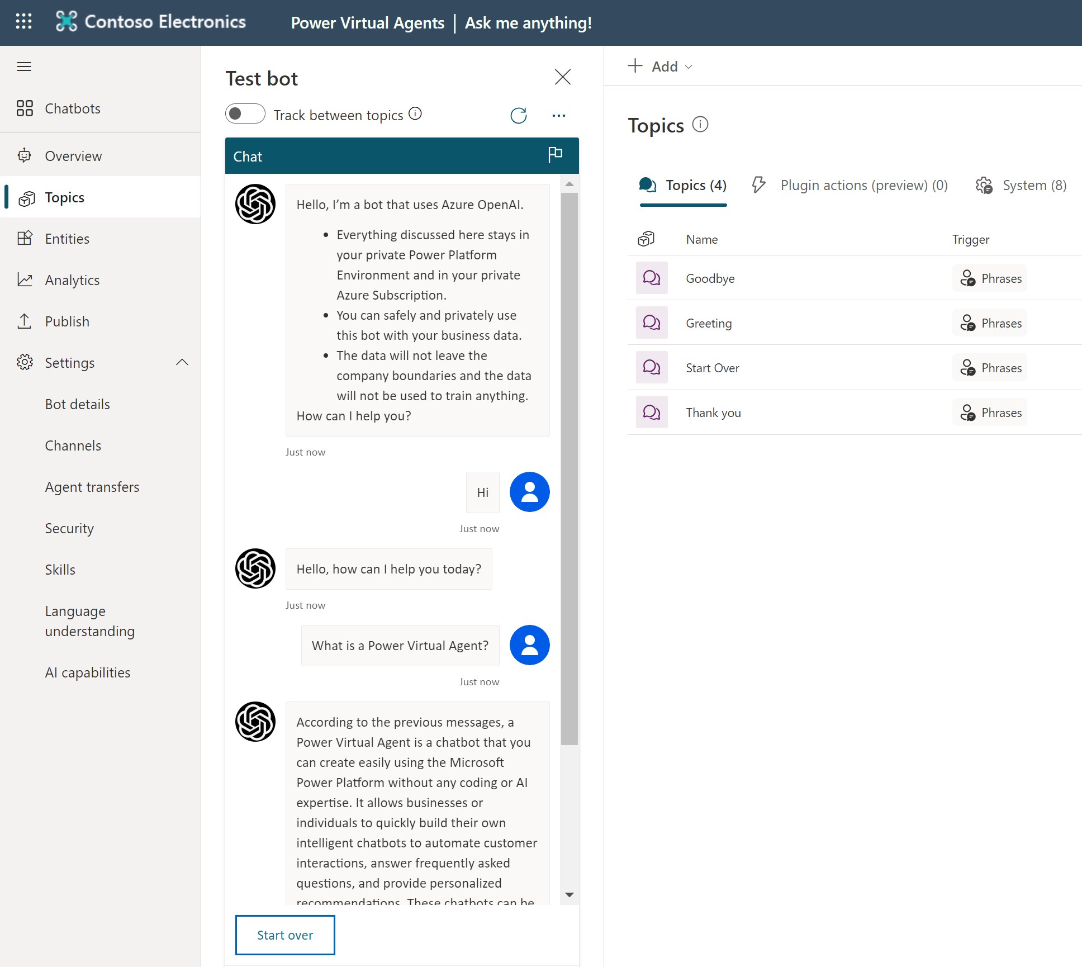1082x967 pixels.
Task: Click the 'What is a Power Virtual Agent?' message
Action: click(x=400, y=646)
